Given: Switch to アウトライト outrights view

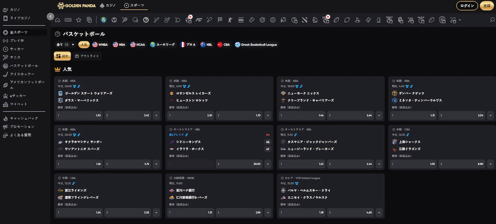Looking at the screenshot, I should point(86,56).
